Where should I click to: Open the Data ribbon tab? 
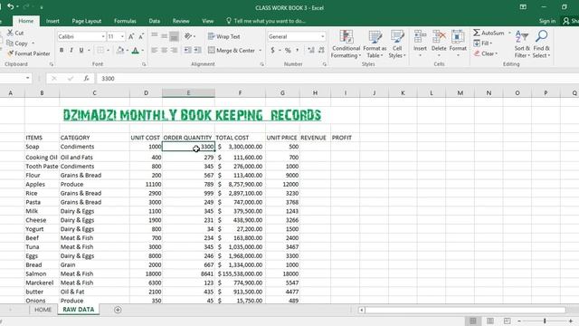click(x=155, y=21)
